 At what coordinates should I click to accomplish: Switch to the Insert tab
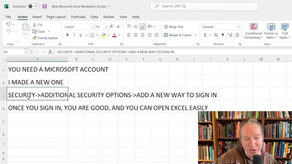pos(36,17)
